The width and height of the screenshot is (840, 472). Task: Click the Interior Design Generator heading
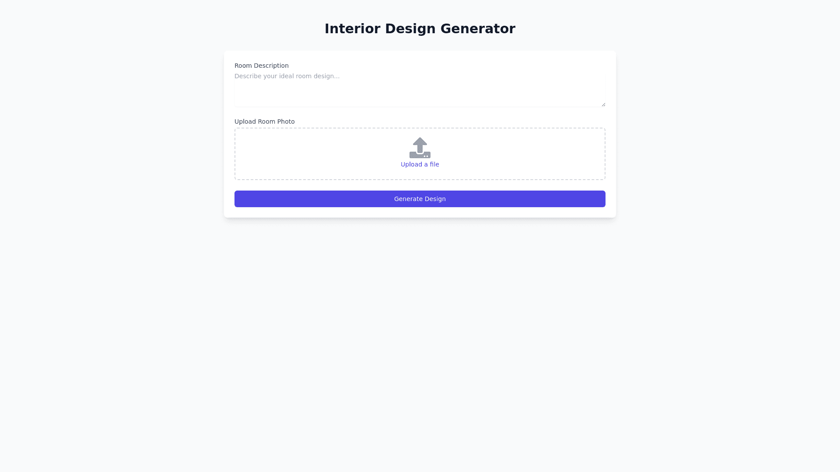[x=420, y=29]
